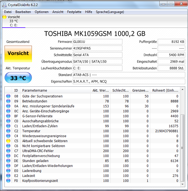Click the TOSHIBA MK1059GSM drive title
Viewport: 188px width, 191px height.
[95, 34]
